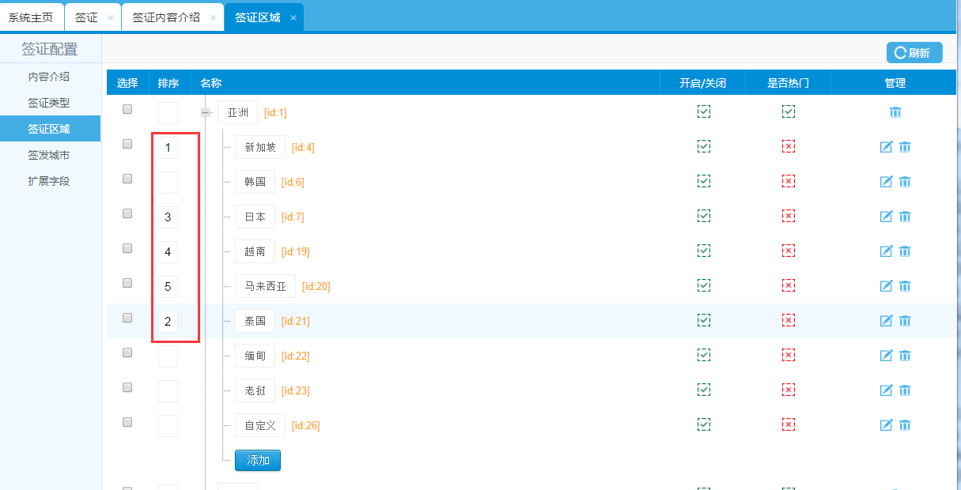
Task: Switch to the 签证内容介绍 tab
Action: coord(166,17)
